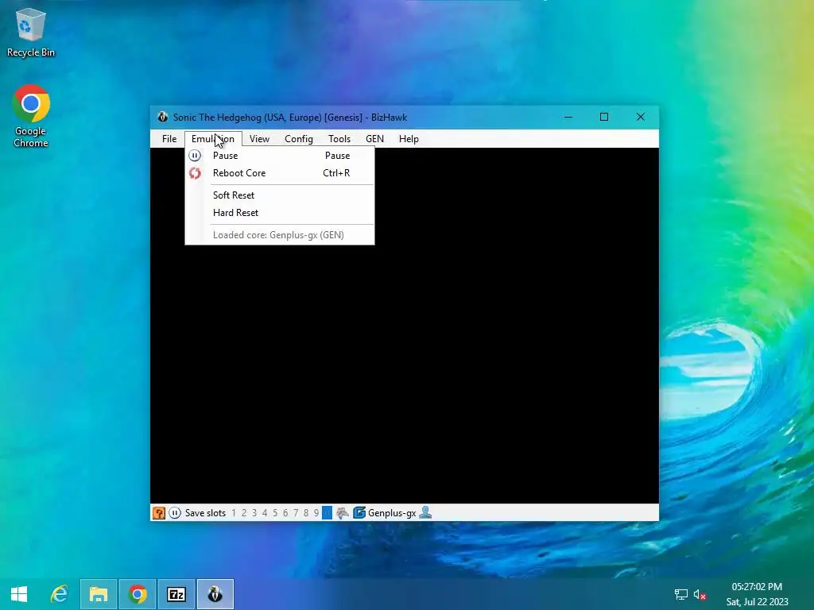Screen dimensions: 814x610
Task: Open the taskbar clock and date
Action: 757,594
